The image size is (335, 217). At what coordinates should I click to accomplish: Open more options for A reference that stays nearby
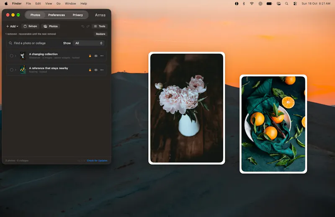coord(102,70)
